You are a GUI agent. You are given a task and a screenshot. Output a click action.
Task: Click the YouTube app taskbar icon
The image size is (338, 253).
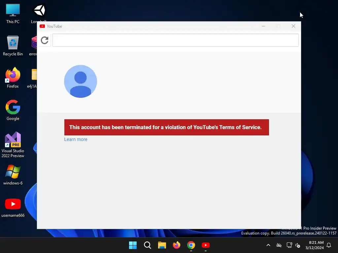[206, 245]
